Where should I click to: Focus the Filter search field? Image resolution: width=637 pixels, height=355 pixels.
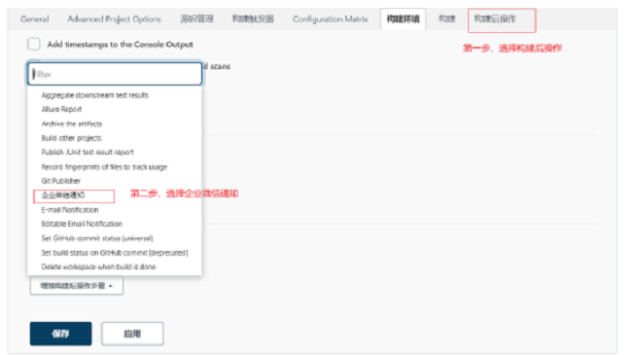coord(115,74)
